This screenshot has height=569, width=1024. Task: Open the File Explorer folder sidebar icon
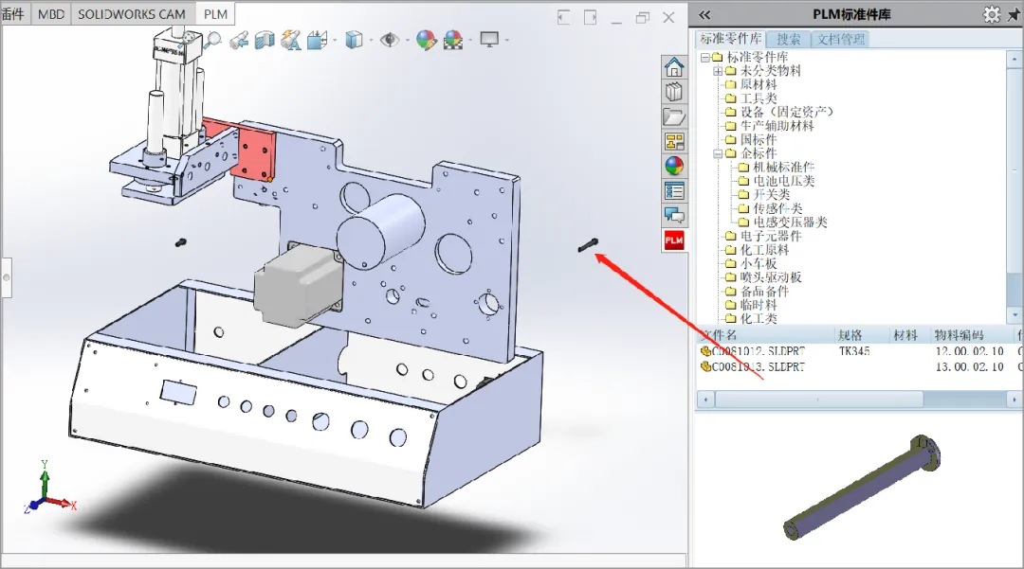[x=674, y=117]
